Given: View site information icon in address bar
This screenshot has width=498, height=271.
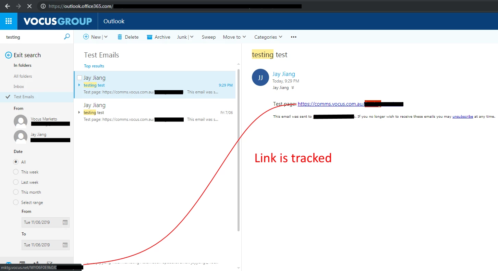Looking at the screenshot, I should coord(43,6).
